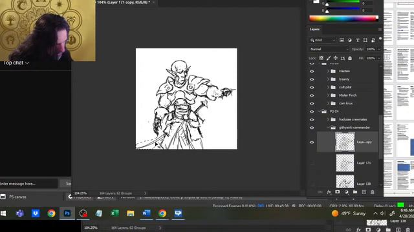Switch to the Layers panel tab
The height and width of the screenshot is (232, 414).
[314, 30]
